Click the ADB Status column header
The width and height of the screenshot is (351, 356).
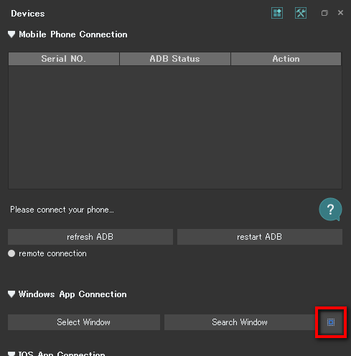tap(175, 59)
